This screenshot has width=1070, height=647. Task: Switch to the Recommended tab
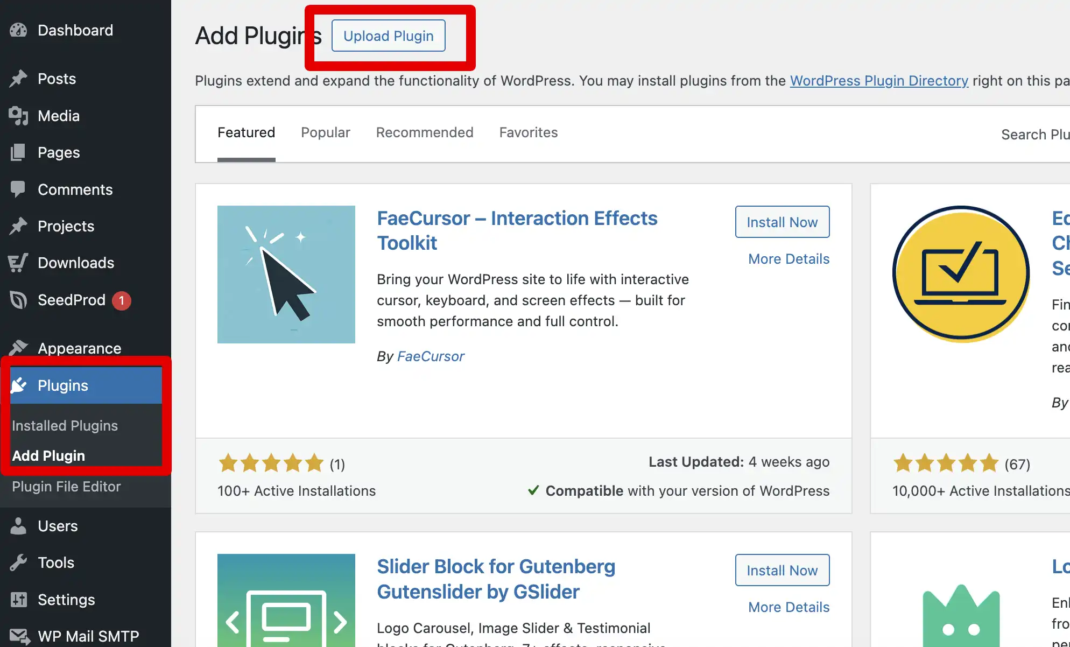coord(424,132)
